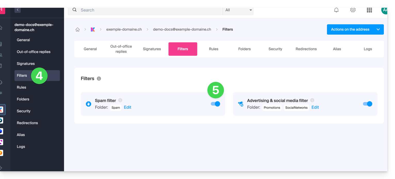
Task: Click the Spam folder tag
Action: [116, 108]
